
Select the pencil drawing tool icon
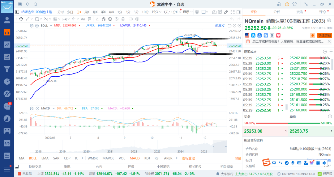click(226, 12)
